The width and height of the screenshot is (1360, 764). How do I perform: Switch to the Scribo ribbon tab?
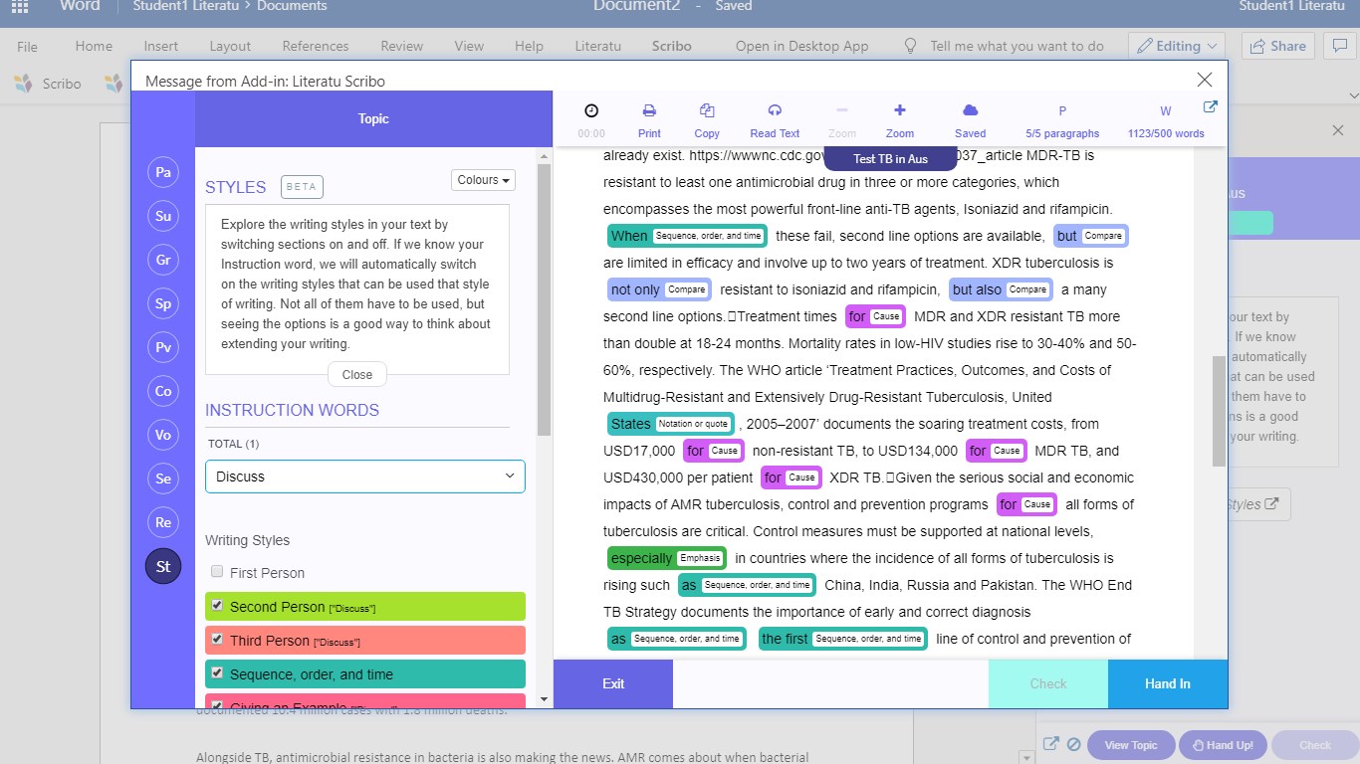tap(672, 46)
